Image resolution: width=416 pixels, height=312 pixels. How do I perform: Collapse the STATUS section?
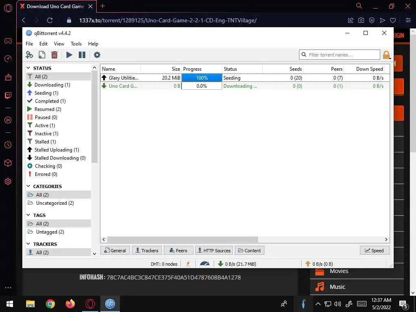[x=29, y=68]
